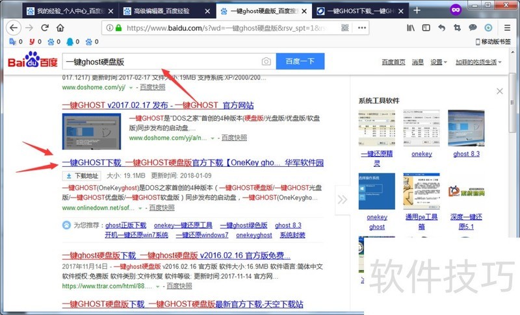Expand dropdown arrow beside www.onlinedown.net result
This screenshot has height=315, width=520.
(x=142, y=208)
